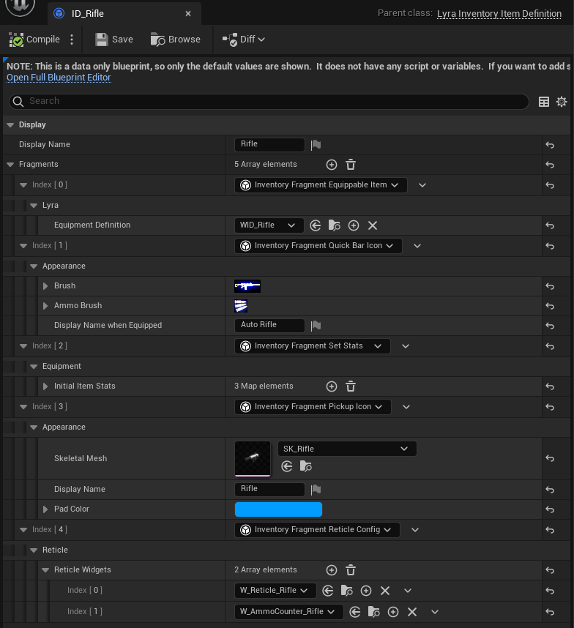Expand Initial Item Stats map
The width and height of the screenshot is (574, 628).
pos(45,386)
